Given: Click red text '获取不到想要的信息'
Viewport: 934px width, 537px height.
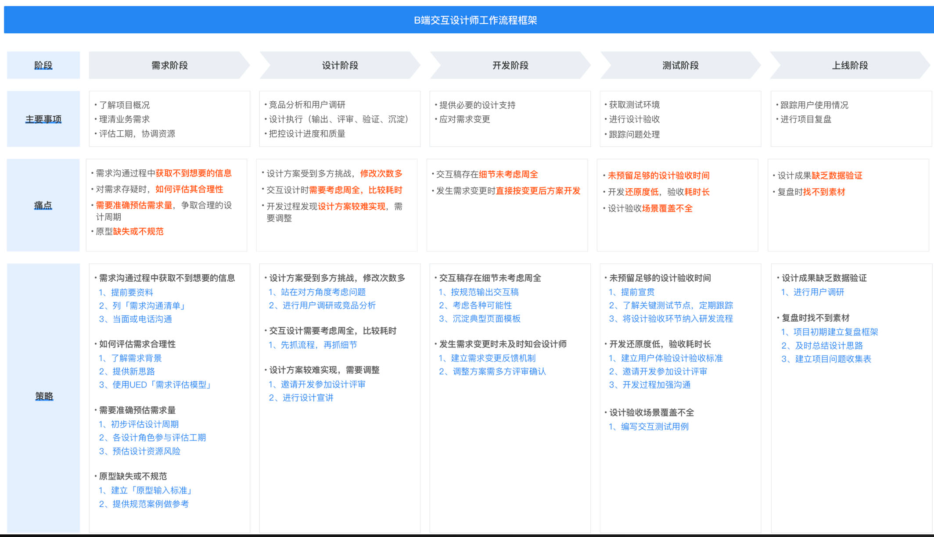Looking at the screenshot, I should coord(194,173).
